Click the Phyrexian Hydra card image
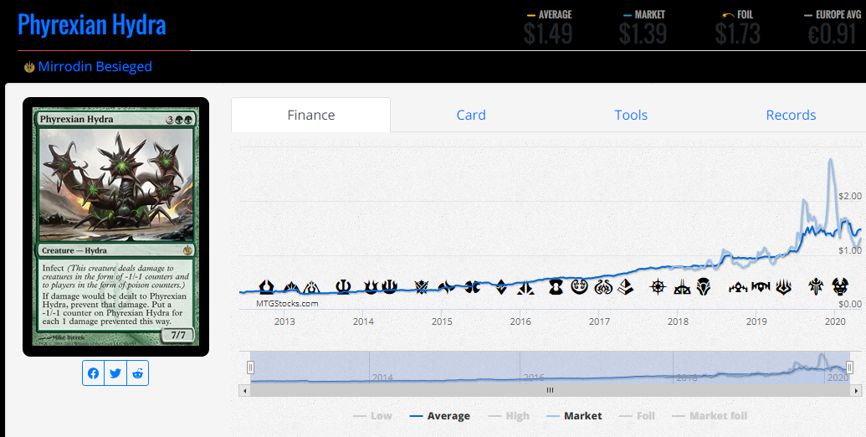Screen dimensions: 866x437 pos(116,227)
